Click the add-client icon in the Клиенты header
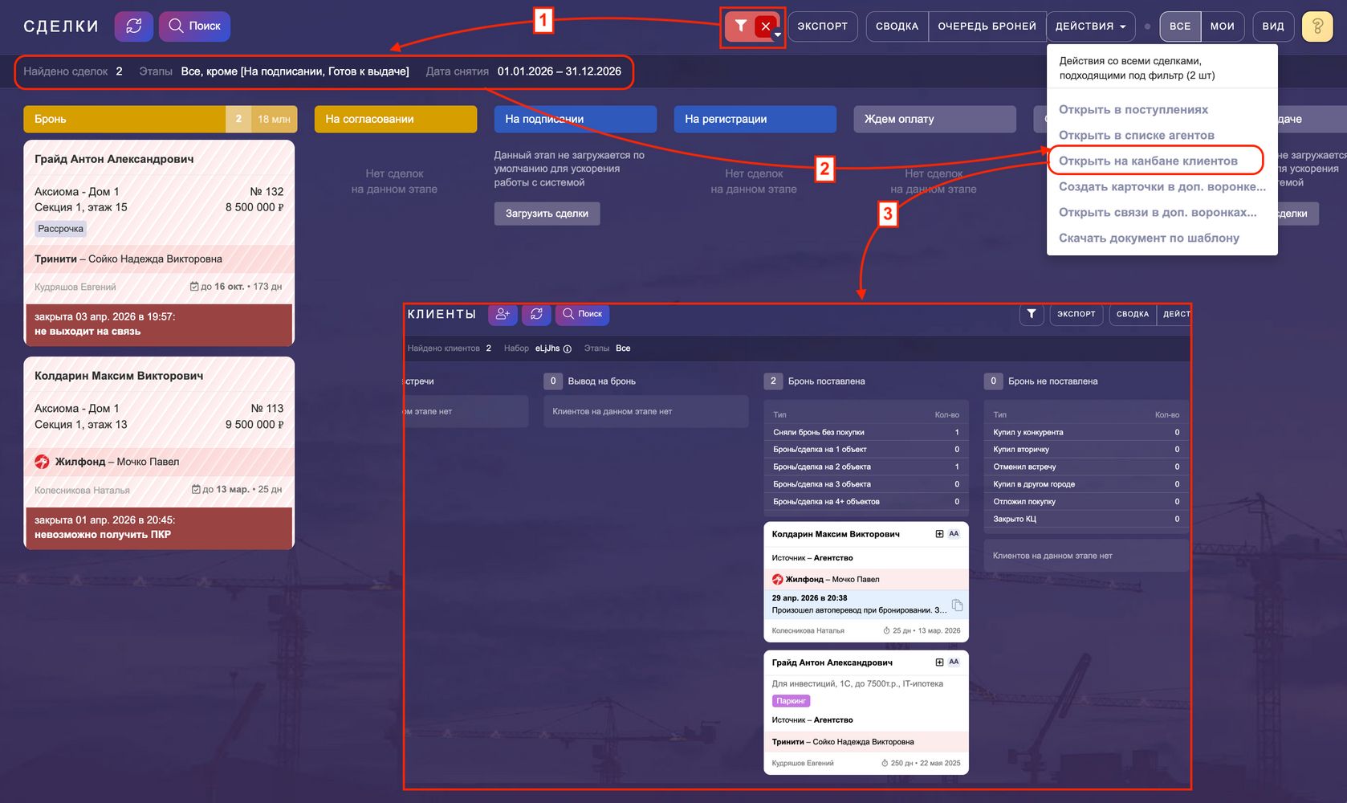Screen dimensions: 1347x803 click(x=503, y=314)
